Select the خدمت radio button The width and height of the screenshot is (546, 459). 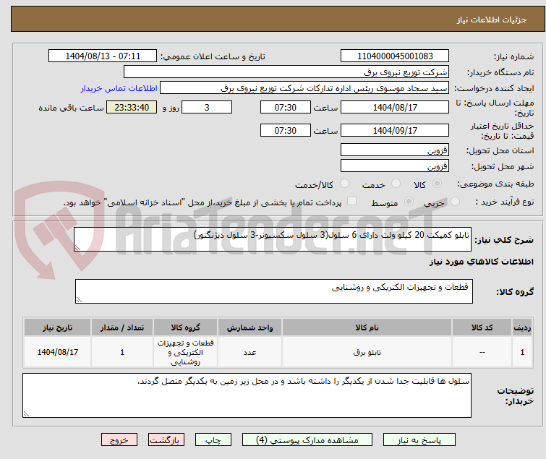pos(396,184)
